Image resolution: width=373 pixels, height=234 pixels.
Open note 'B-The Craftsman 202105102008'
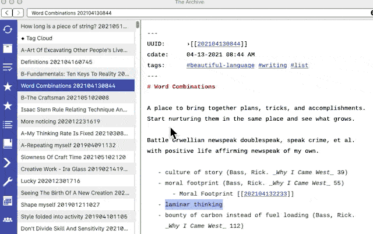click(76, 98)
